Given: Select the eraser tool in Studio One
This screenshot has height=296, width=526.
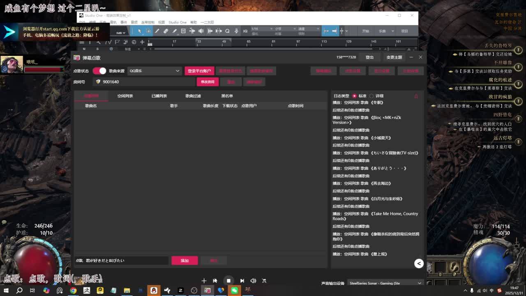Looking at the screenshot, I should (166, 31).
